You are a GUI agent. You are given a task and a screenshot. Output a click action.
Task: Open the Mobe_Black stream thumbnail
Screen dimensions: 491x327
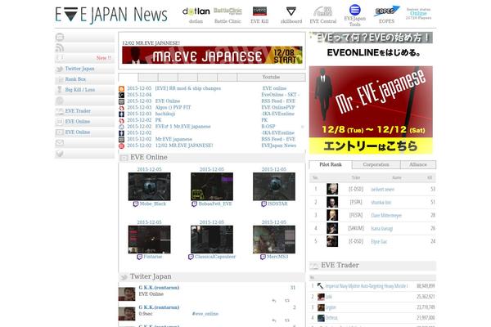click(x=150, y=186)
